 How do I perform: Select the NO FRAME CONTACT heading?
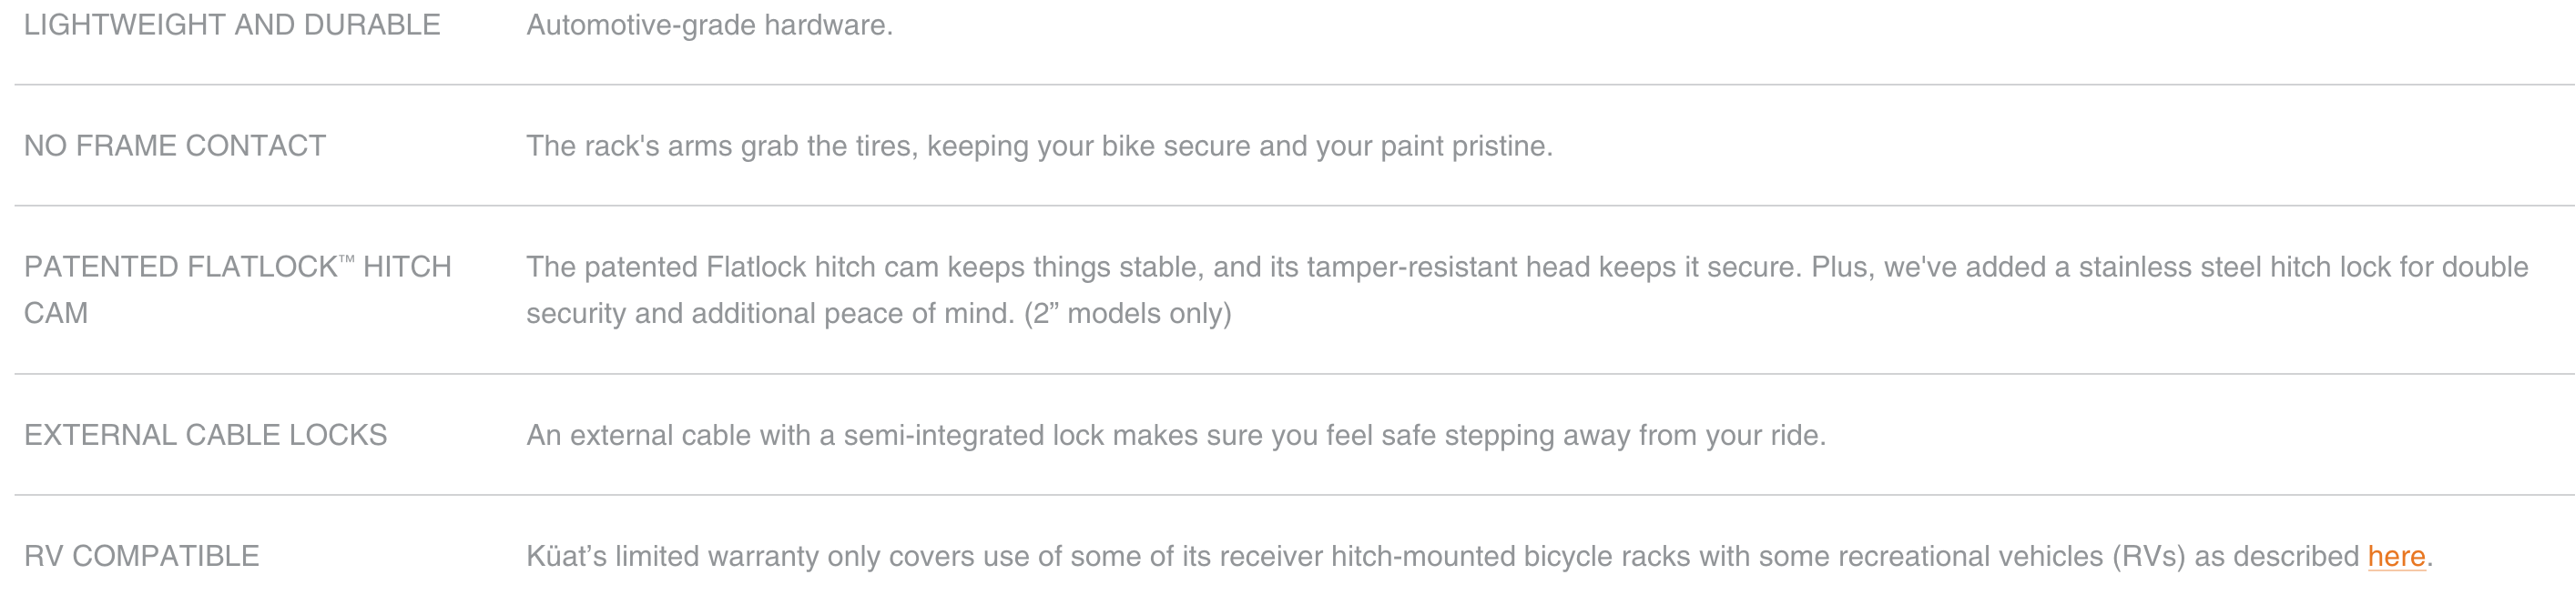point(175,146)
